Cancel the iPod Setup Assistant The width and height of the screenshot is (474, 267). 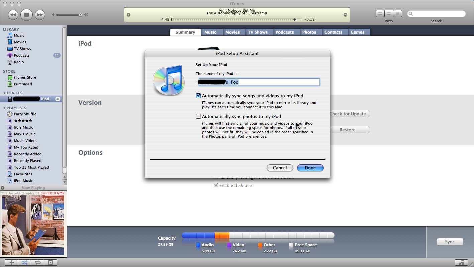coord(280,168)
